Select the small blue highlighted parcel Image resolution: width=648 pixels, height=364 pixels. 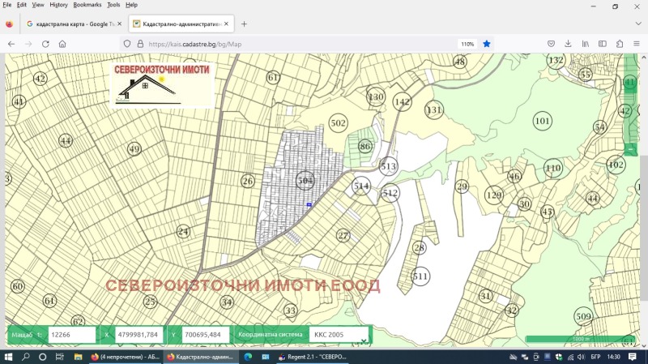point(309,205)
